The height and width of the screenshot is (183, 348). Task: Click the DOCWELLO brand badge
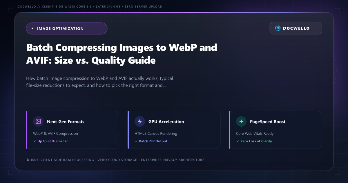click(x=296, y=28)
